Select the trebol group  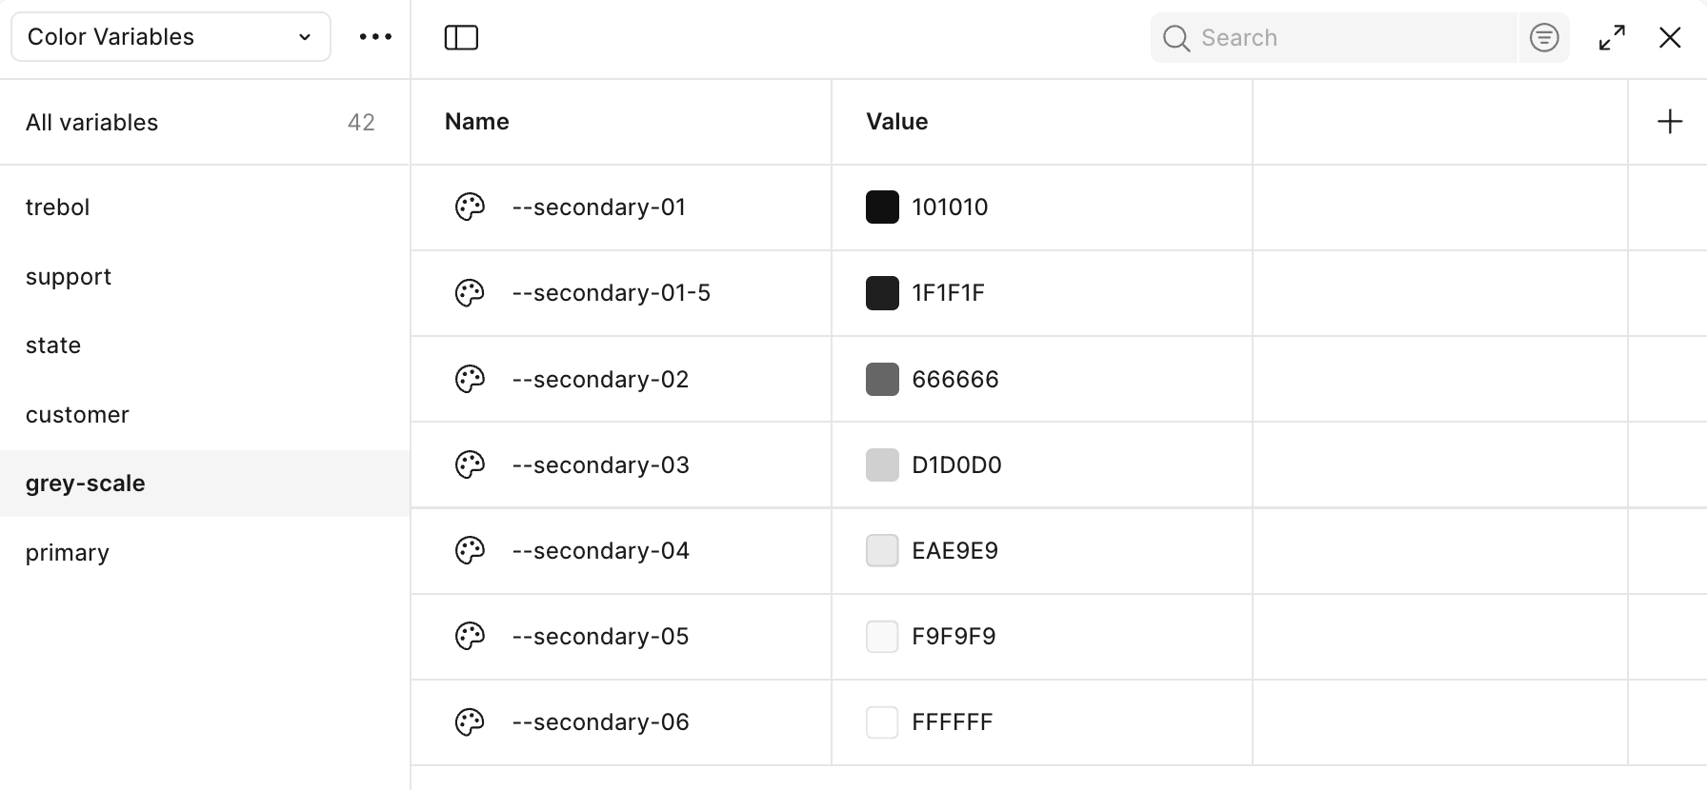click(205, 207)
